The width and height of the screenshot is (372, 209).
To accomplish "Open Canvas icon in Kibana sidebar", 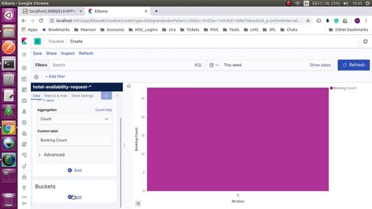I will (x=24, y=100).
